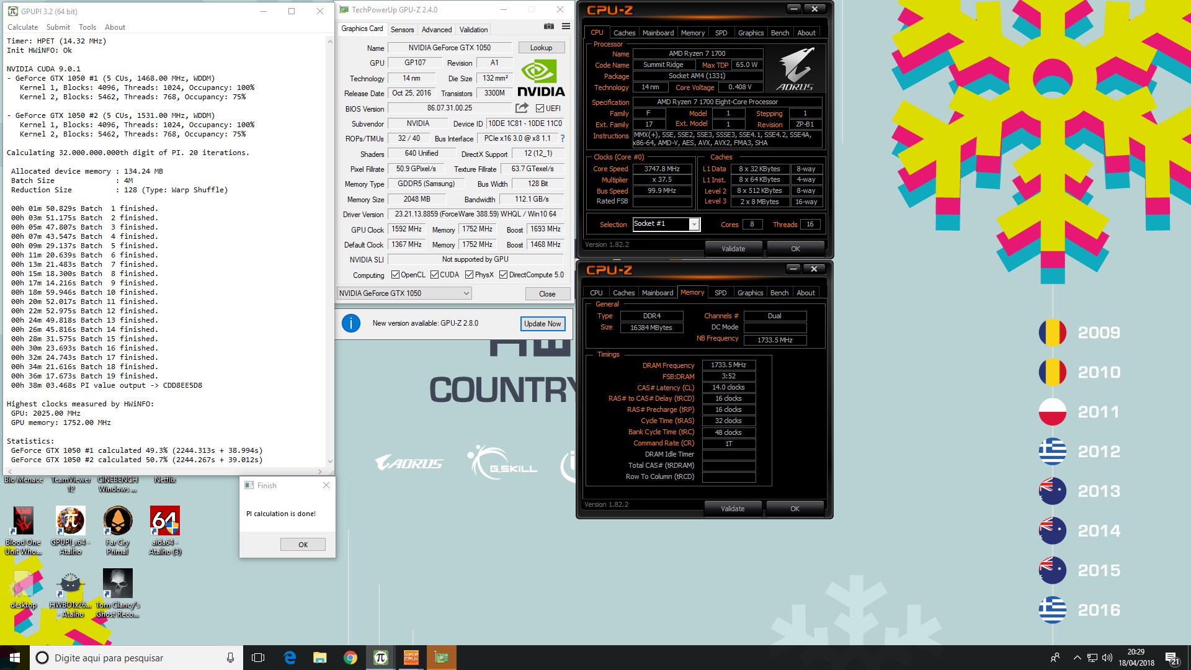This screenshot has height=670, width=1191.
Task: Open the GPU-Z hamburger menu icon
Action: 566,27
